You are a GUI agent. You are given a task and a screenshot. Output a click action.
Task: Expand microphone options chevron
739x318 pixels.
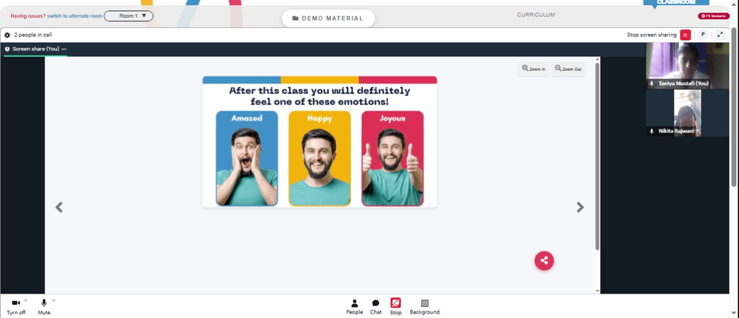53,300
